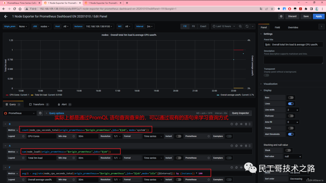Enable the Staircase toggle
The image size is (326, 183).
point(291,116)
